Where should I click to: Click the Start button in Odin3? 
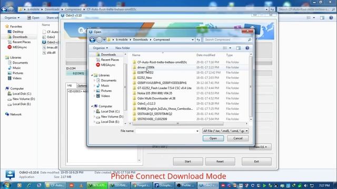coord(188,162)
